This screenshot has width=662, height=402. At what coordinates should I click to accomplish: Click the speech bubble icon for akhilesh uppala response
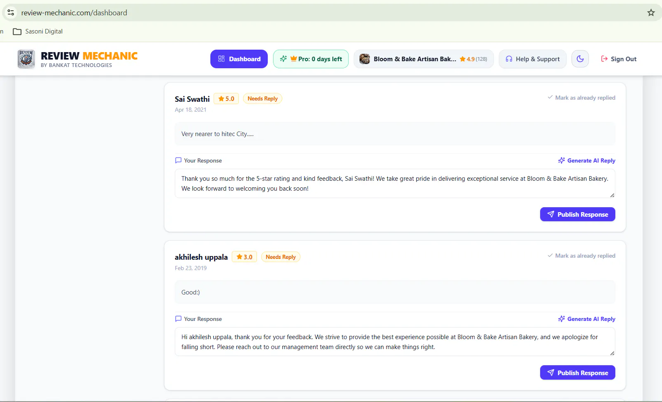click(x=178, y=319)
